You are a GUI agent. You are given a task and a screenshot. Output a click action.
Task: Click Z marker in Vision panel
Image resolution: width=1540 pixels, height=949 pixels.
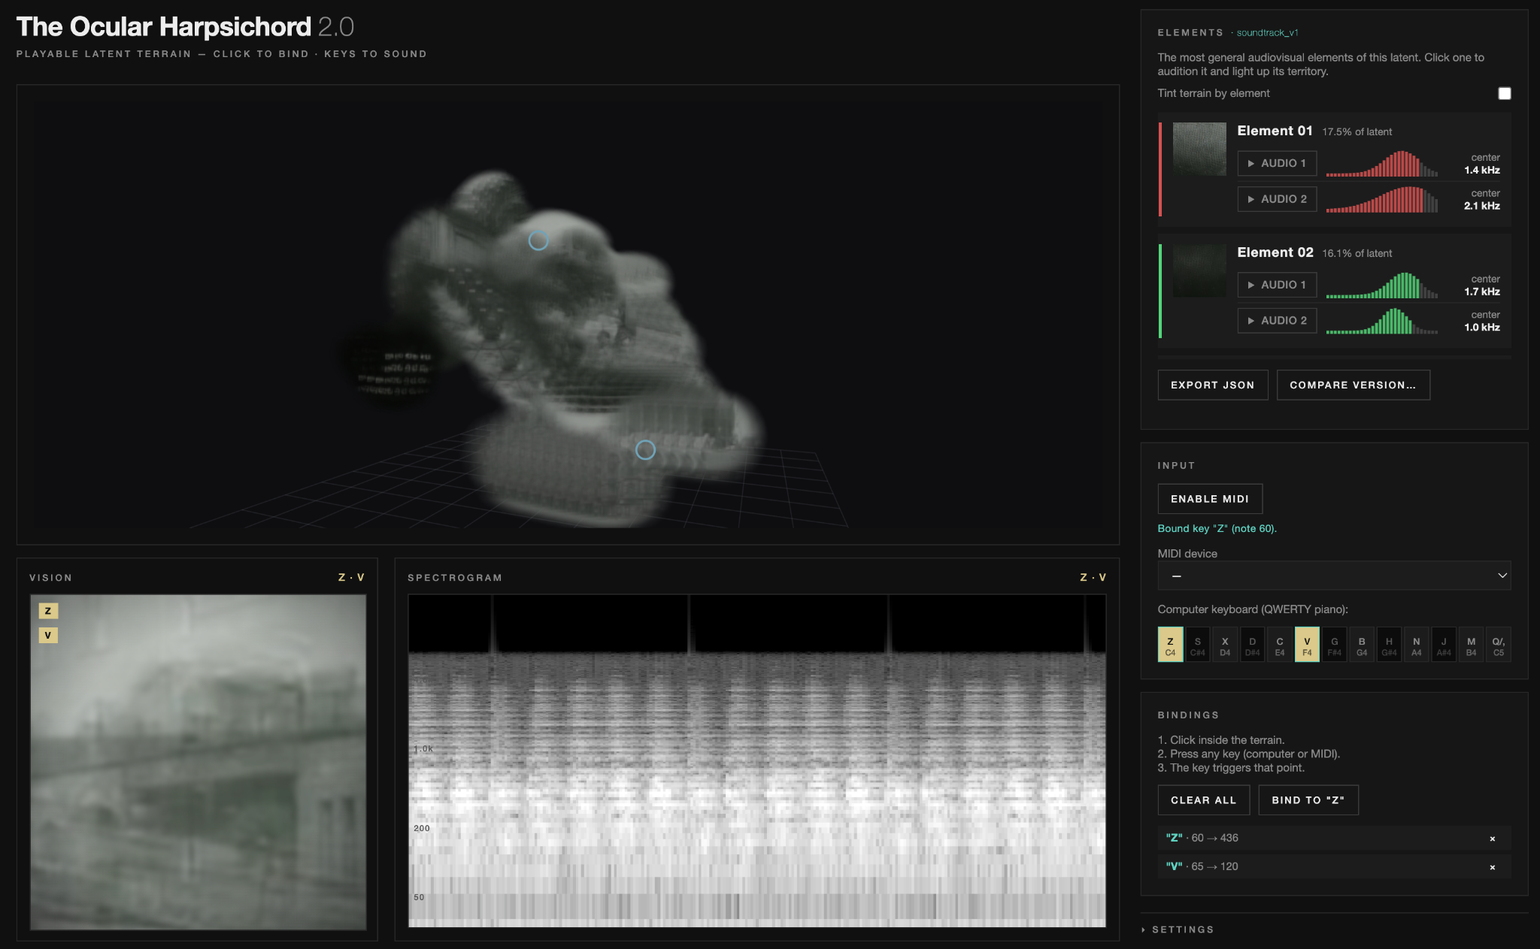[x=48, y=611]
